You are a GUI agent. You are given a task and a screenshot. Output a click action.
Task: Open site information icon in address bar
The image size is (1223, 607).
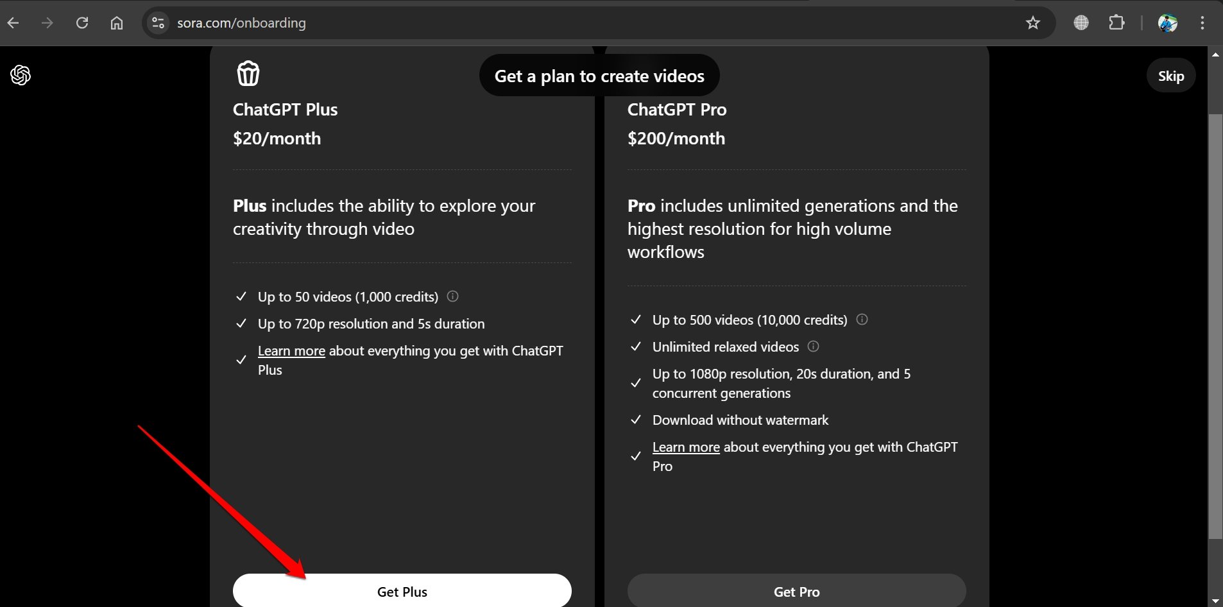tap(158, 23)
